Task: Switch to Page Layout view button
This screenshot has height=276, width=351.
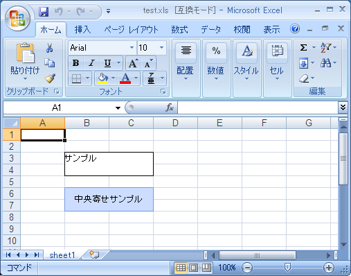Action: (x=193, y=268)
